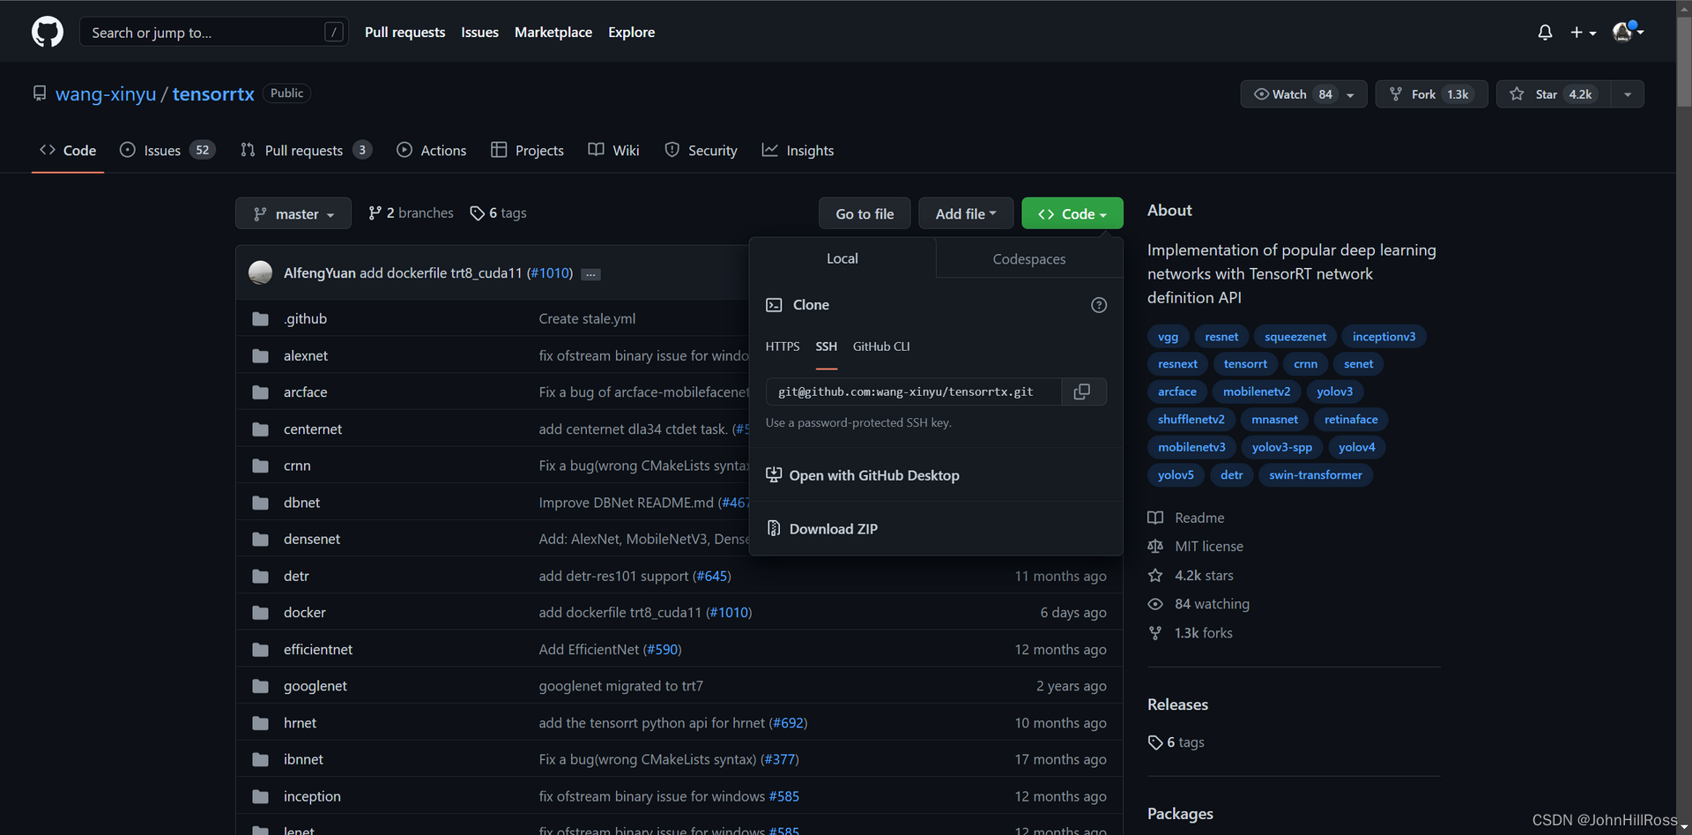Click the tag icon next to 6 tags in Releases

pyautogui.click(x=1154, y=742)
